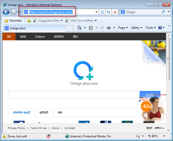Viewport: 173px width, 141px height.
Task: Select the खेल top navigation tab
Action: click(x=76, y=37)
